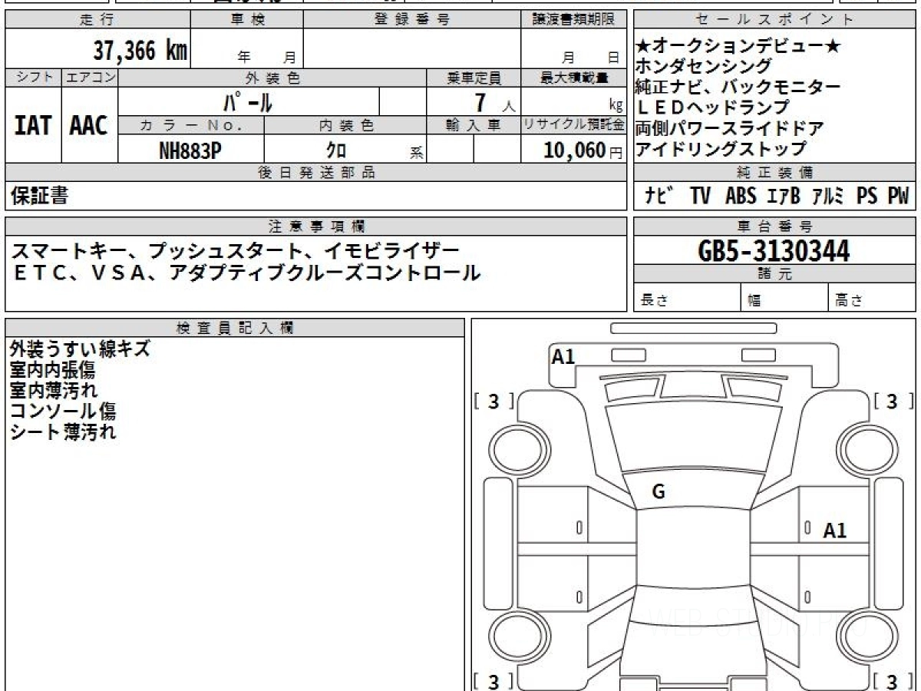Select the line starting with スマートキー

click(x=235, y=251)
